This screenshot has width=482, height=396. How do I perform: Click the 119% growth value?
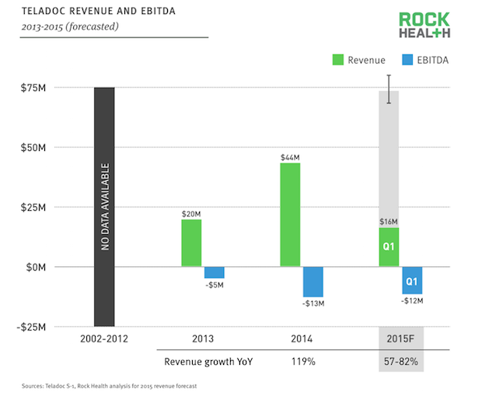pyautogui.click(x=303, y=362)
